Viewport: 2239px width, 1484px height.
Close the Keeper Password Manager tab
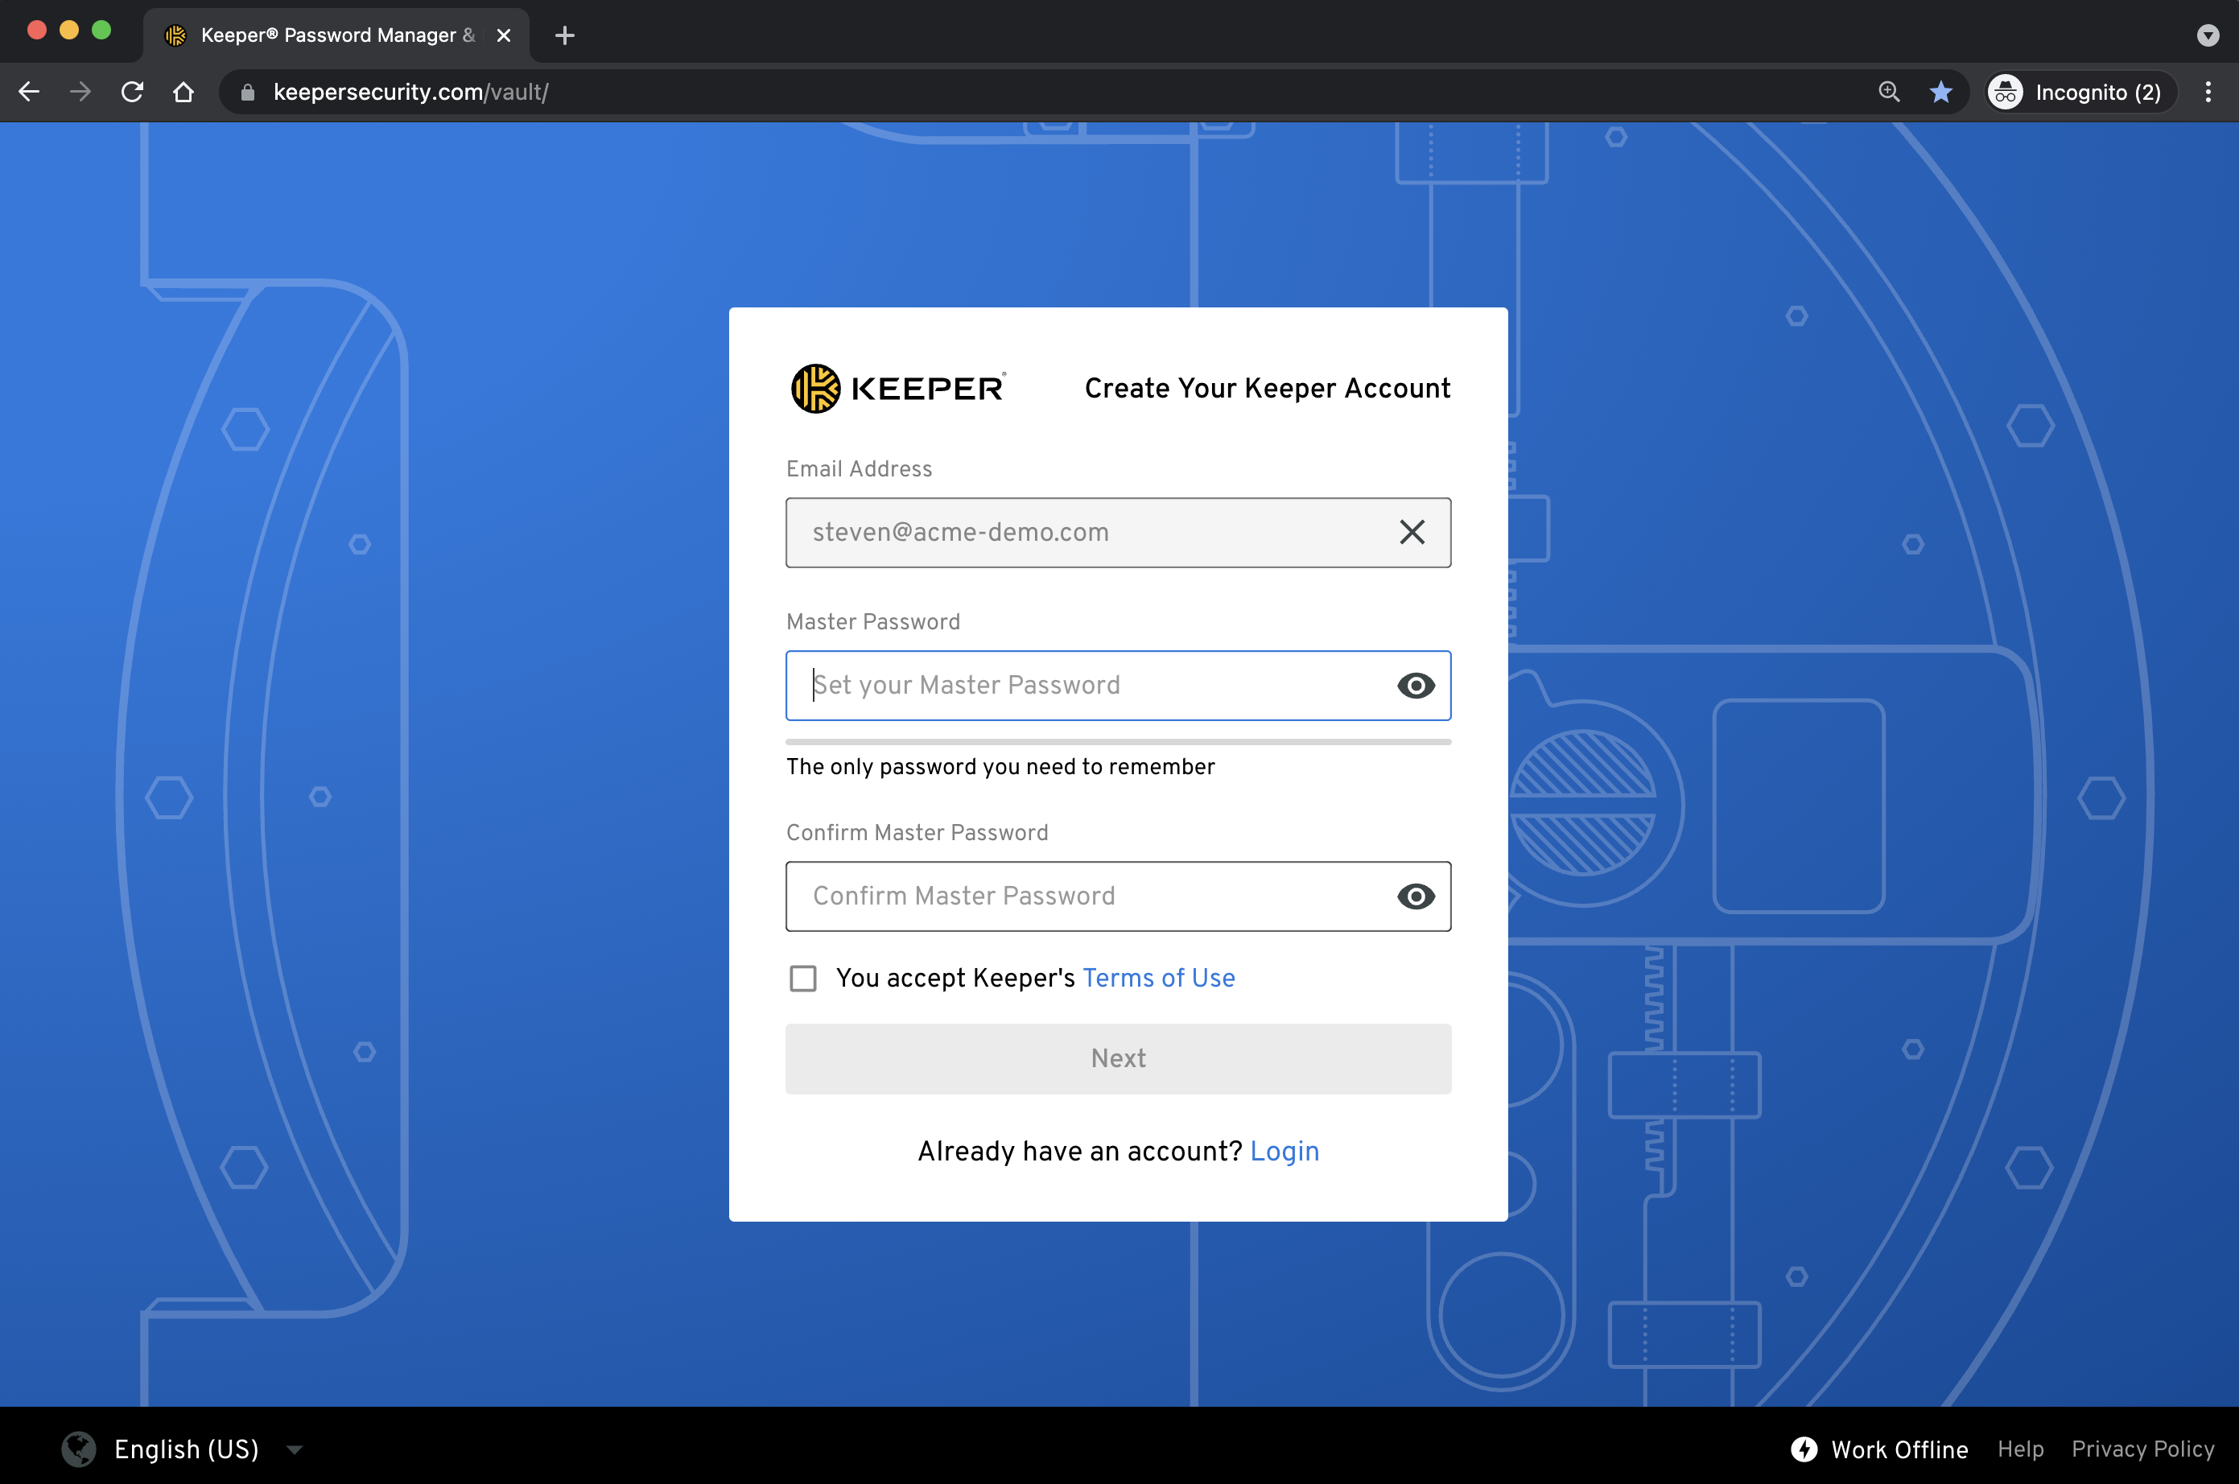coord(504,35)
